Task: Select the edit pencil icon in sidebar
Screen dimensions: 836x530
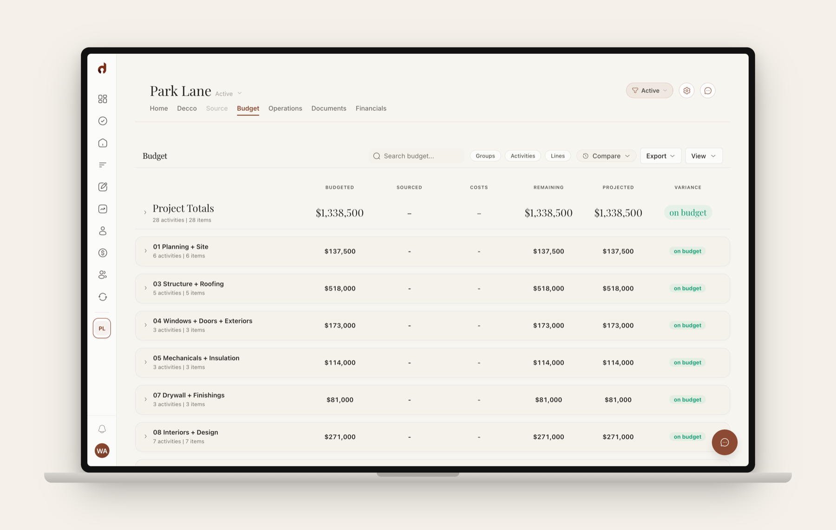Action: click(103, 187)
